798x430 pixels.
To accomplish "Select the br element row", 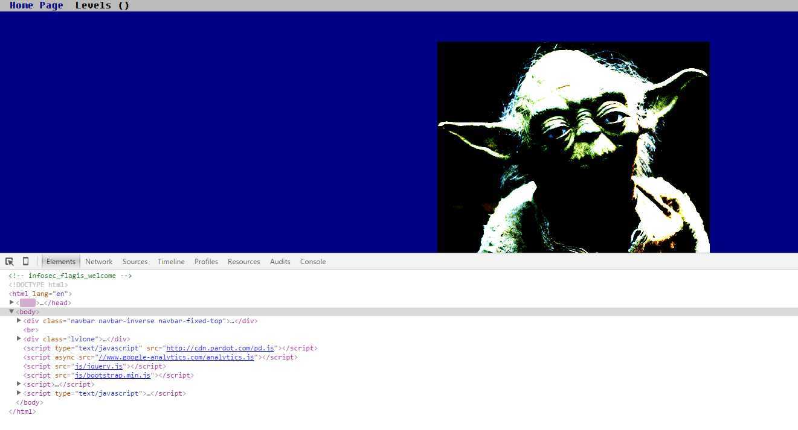I will (31, 330).
